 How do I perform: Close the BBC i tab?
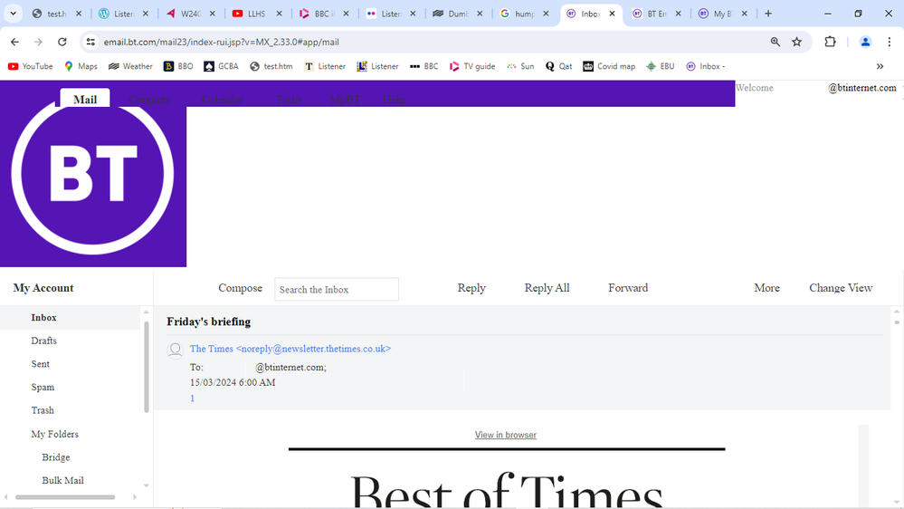pyautogui.click(x=346, y=14)
